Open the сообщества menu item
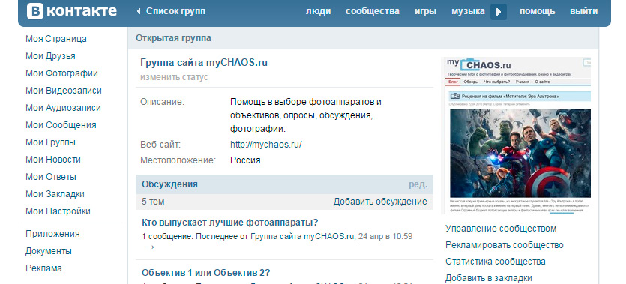 pyautogui.click(x=373, y=11)
